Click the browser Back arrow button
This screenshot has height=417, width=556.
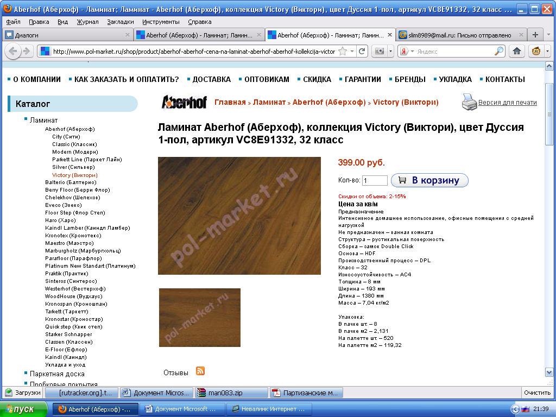coord(13,51)
